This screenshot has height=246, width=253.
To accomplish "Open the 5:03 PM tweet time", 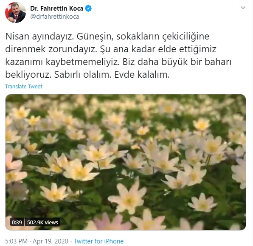I will (x=16, y=241).
